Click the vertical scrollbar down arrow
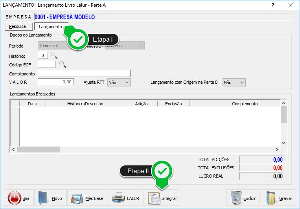 point(284,143)
